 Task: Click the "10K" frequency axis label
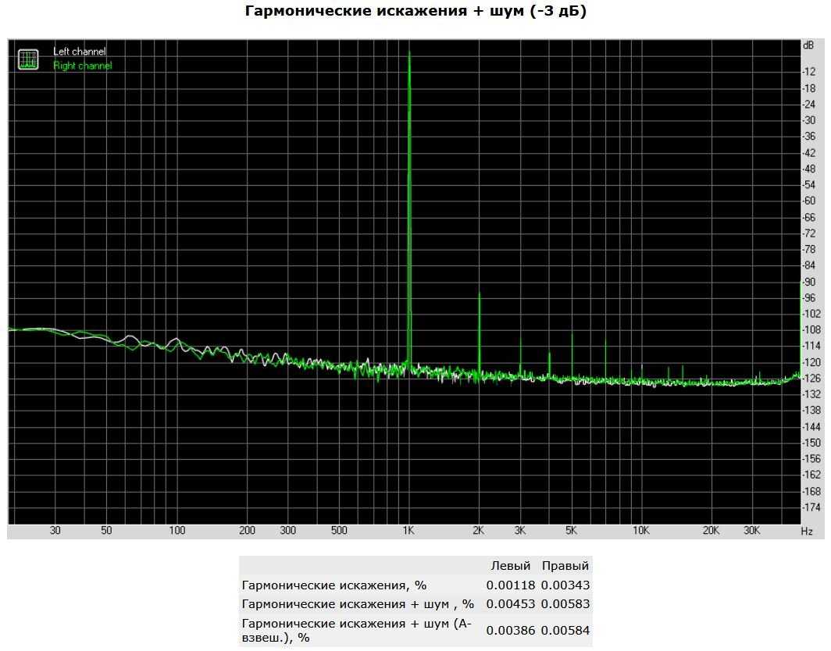coord(641,531)
